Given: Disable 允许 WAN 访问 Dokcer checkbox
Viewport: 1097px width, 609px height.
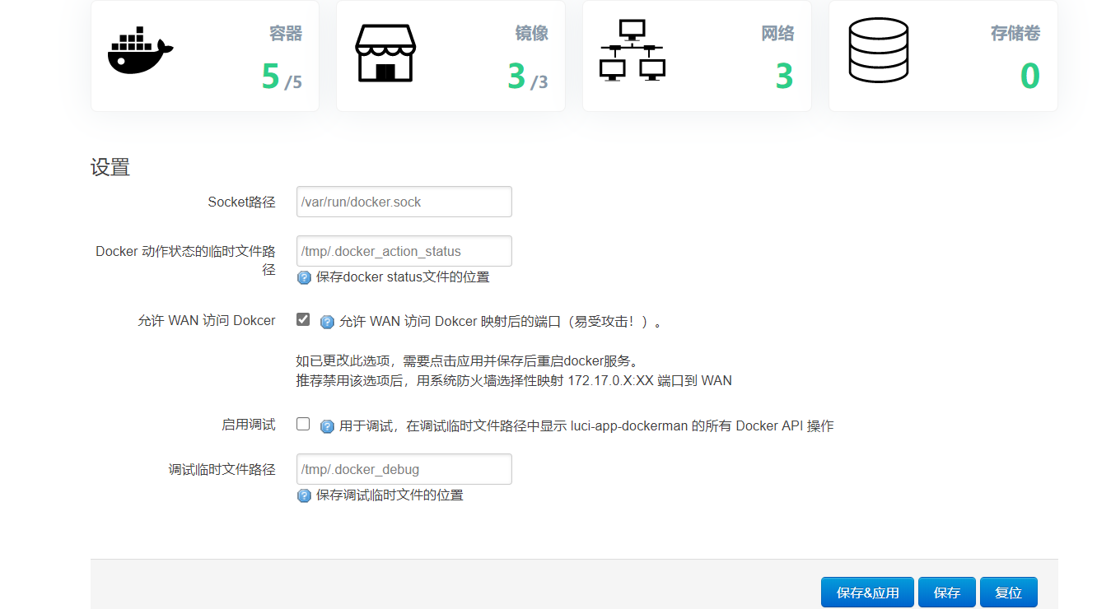Looking at the screenshot, I should pos(303,320).
